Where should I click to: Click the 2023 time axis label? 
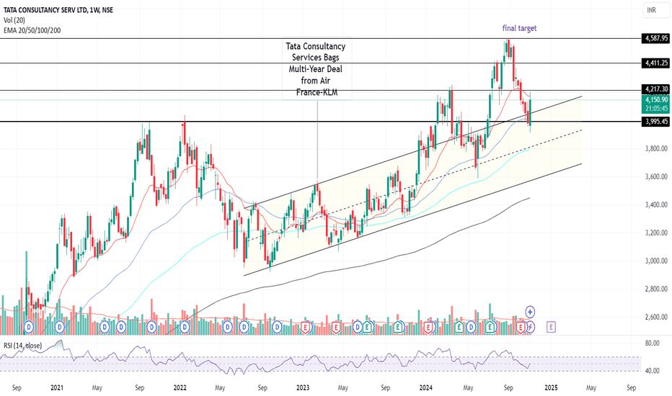[x=303, y=388]
